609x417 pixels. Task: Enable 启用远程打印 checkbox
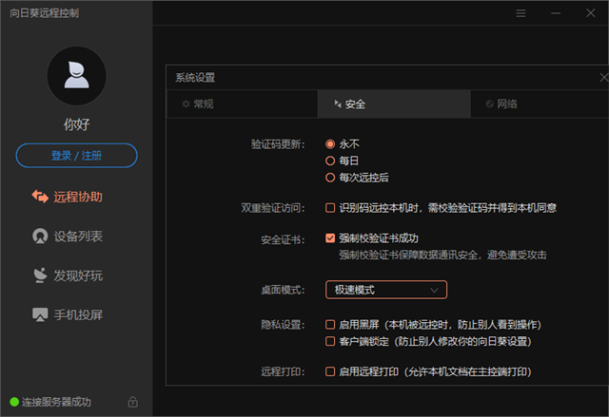pos(330,371)
